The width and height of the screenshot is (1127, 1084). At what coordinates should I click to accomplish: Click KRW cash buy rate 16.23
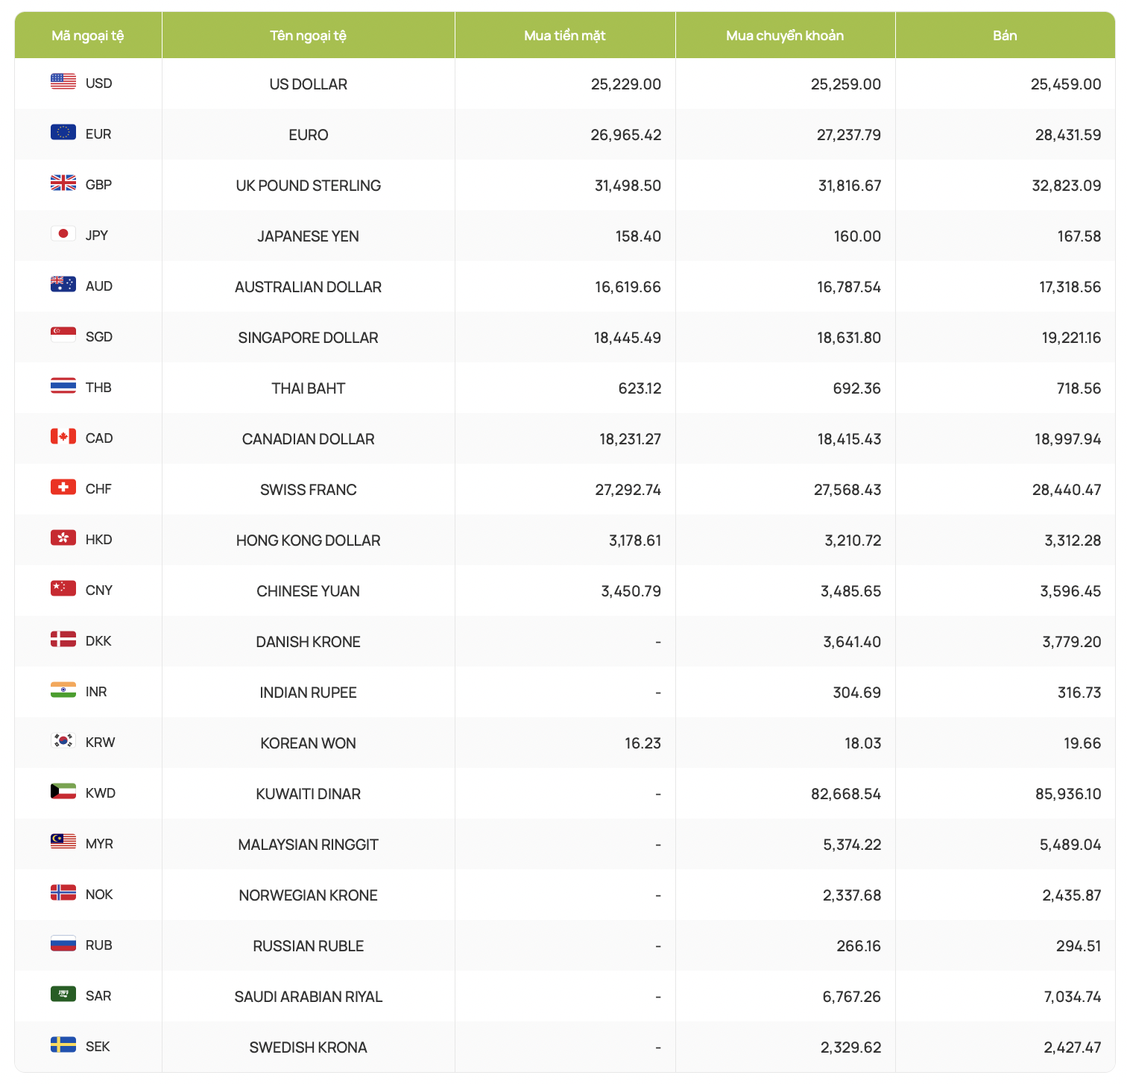tap(643, 743)
